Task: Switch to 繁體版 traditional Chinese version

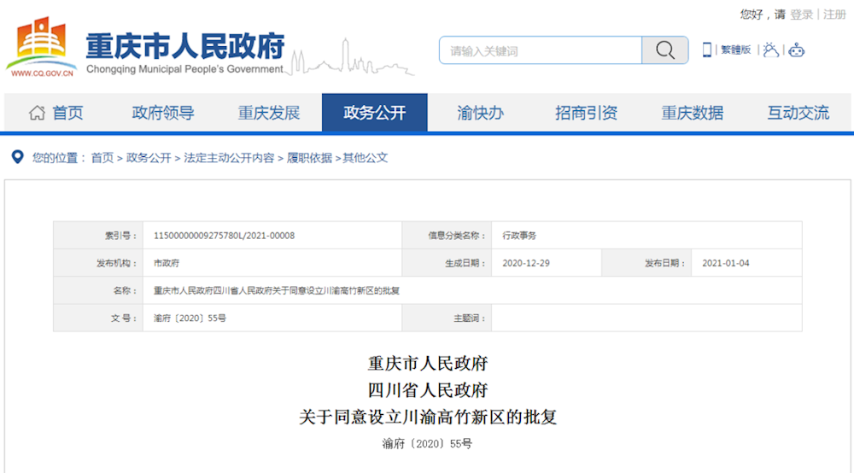Action: coord(735,50)
